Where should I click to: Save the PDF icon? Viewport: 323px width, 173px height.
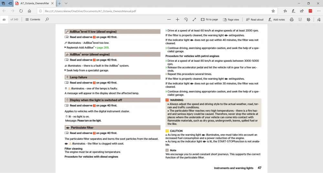[300, 20]
